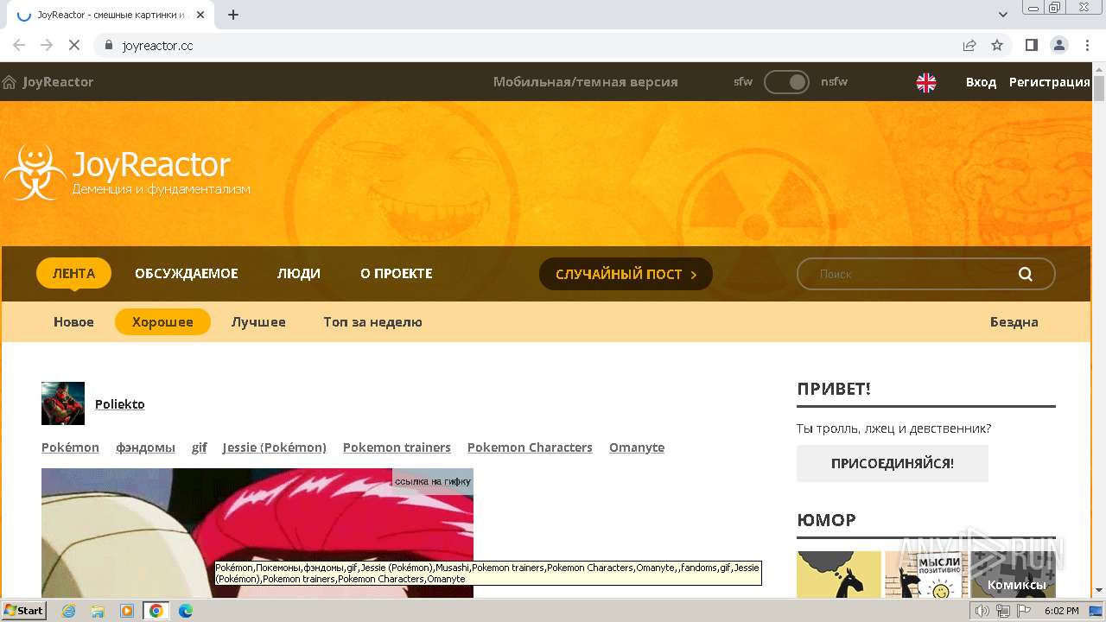Screen dimensions: 1106x622
Task: Switch language via the UK flag icon
Action: [x=926, y=82]
